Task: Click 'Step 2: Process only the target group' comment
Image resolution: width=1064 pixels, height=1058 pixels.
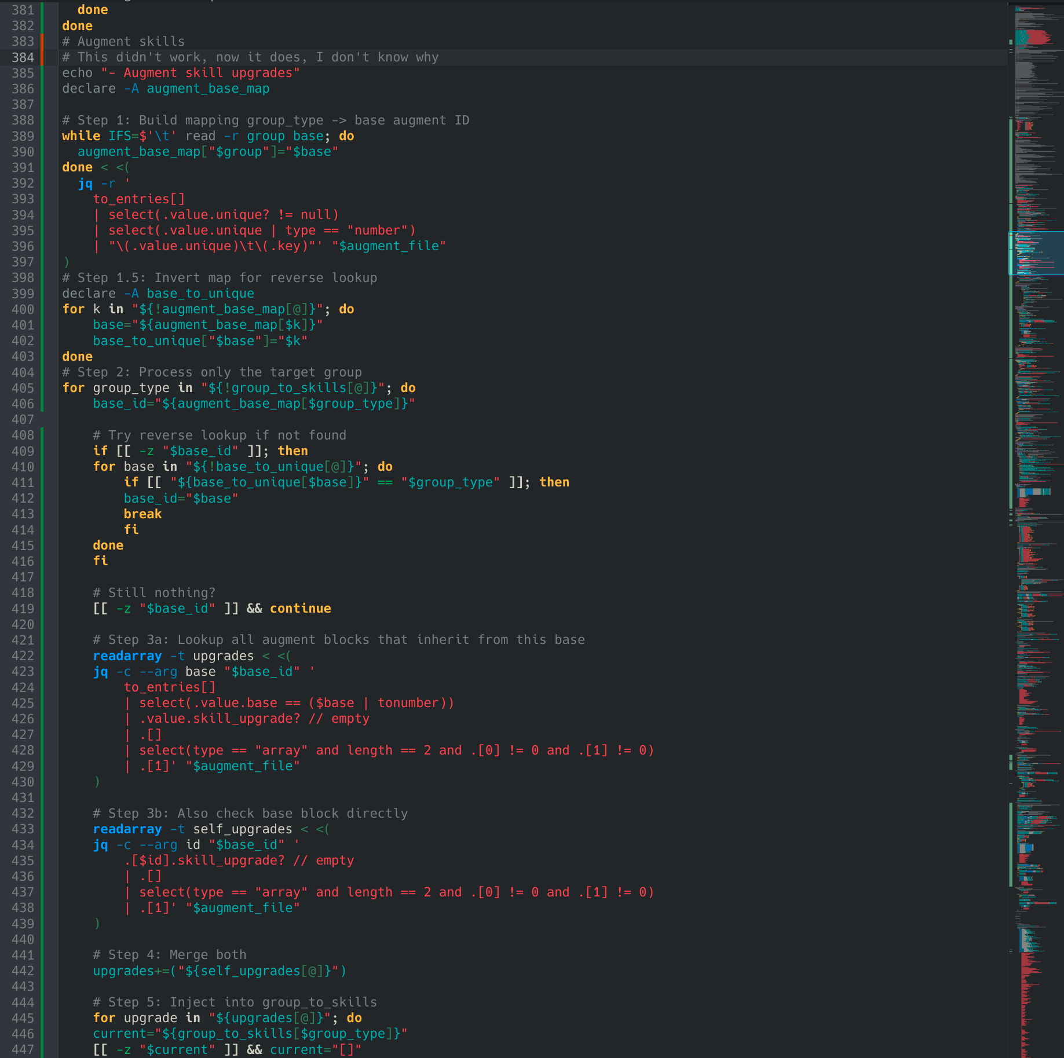Action: [x=212, y=372]
